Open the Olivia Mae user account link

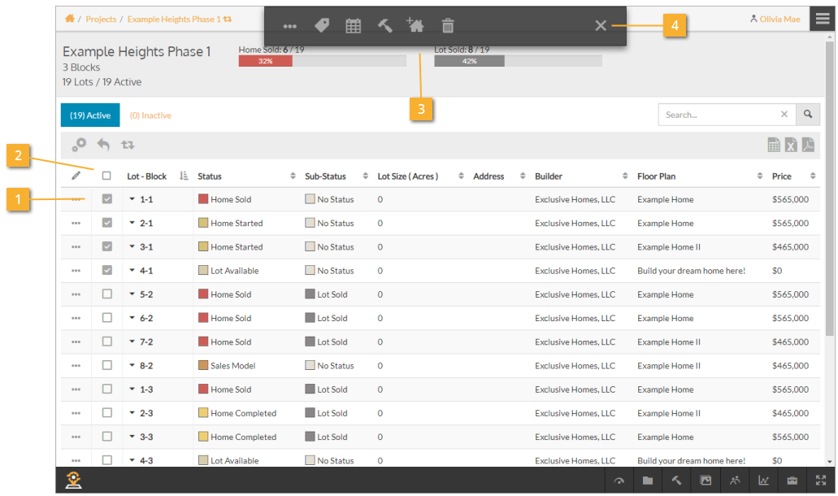(779, 19)
